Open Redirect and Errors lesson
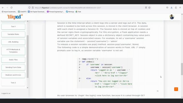The width and height of the screenshot is (183, 103). coord(13,75)
